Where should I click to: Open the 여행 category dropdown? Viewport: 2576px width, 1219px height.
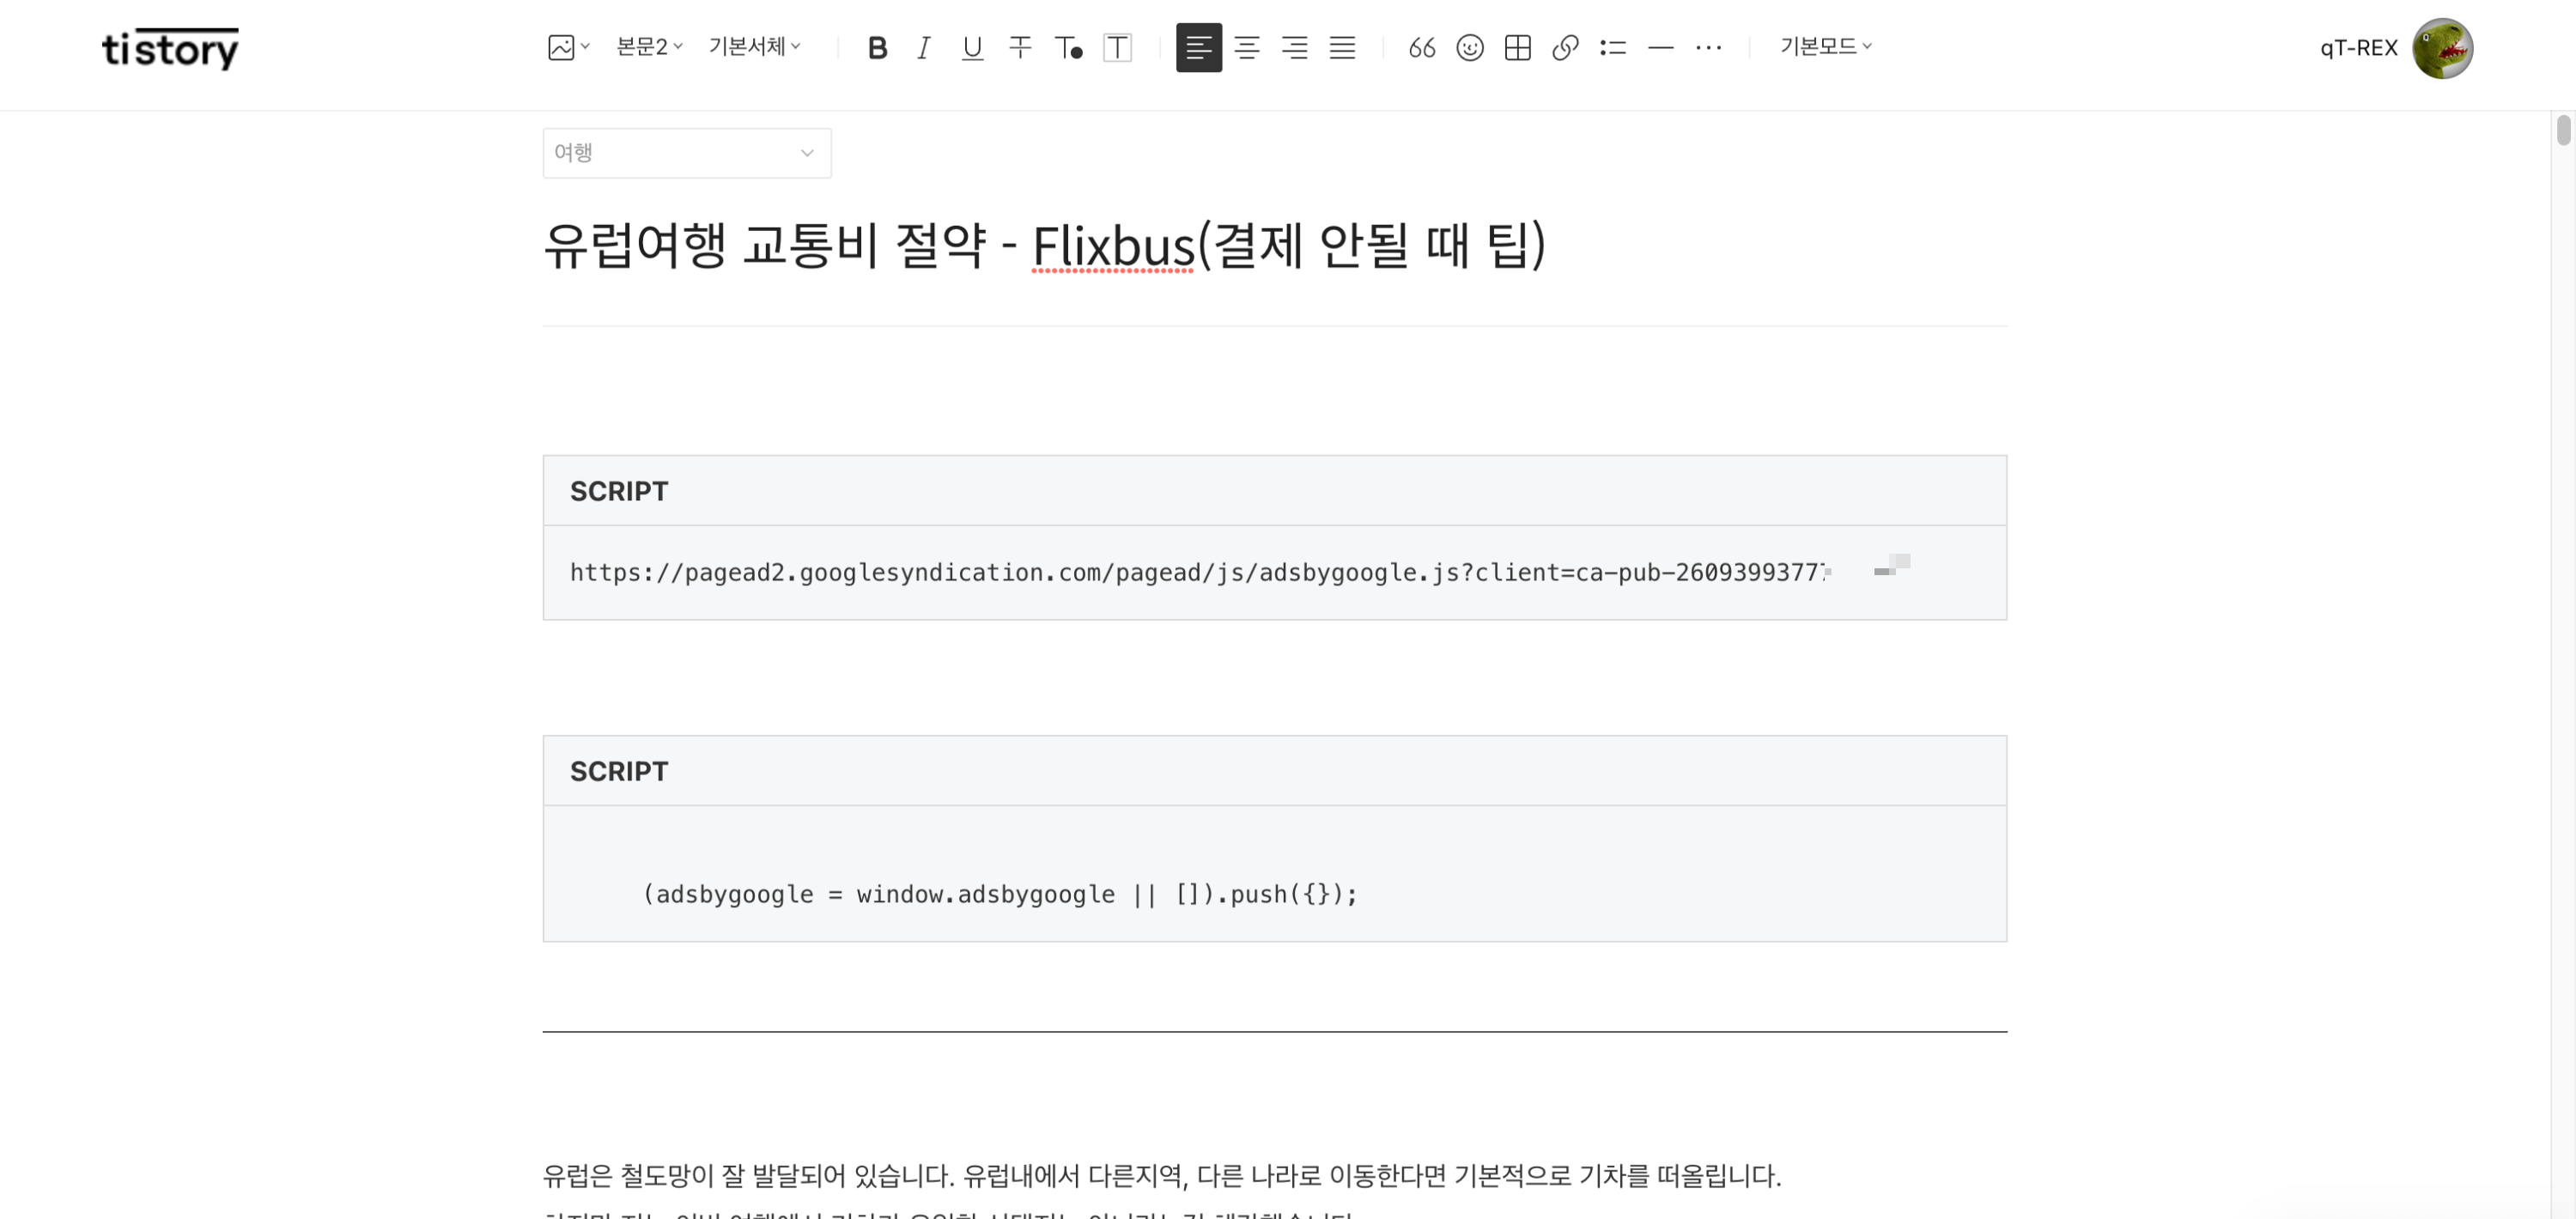(686, 152)
